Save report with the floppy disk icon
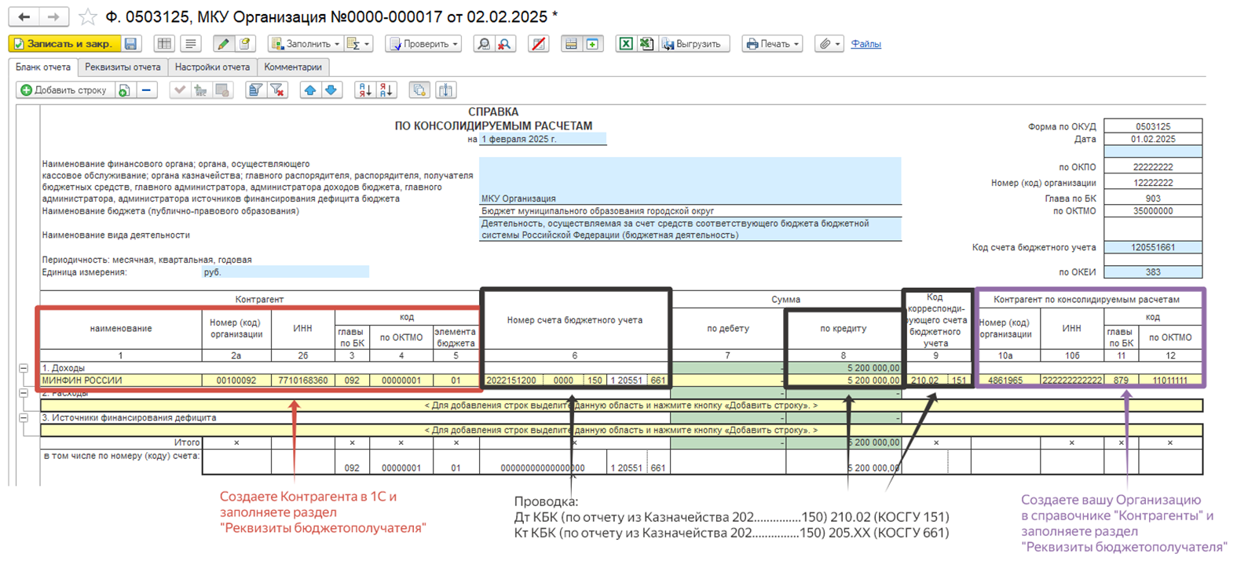Screen dimensions: 1259x572 coord(131,44)
